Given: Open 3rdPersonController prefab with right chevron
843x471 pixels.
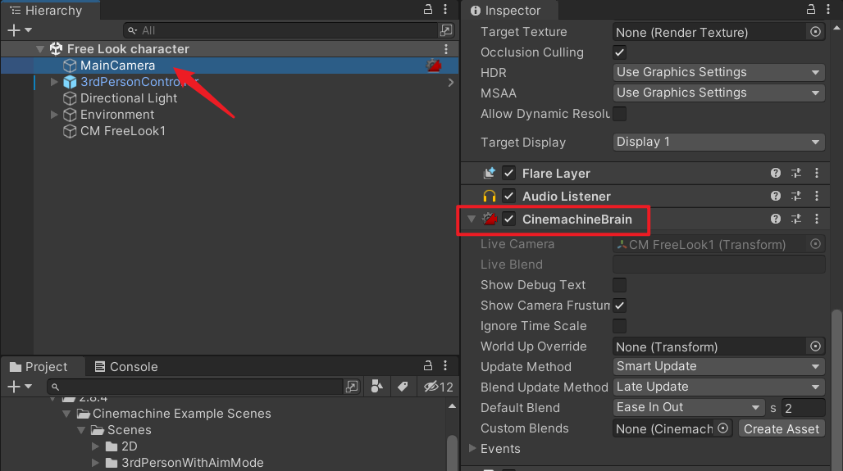Looking at the screenshot, I should [x=450, y=82].
